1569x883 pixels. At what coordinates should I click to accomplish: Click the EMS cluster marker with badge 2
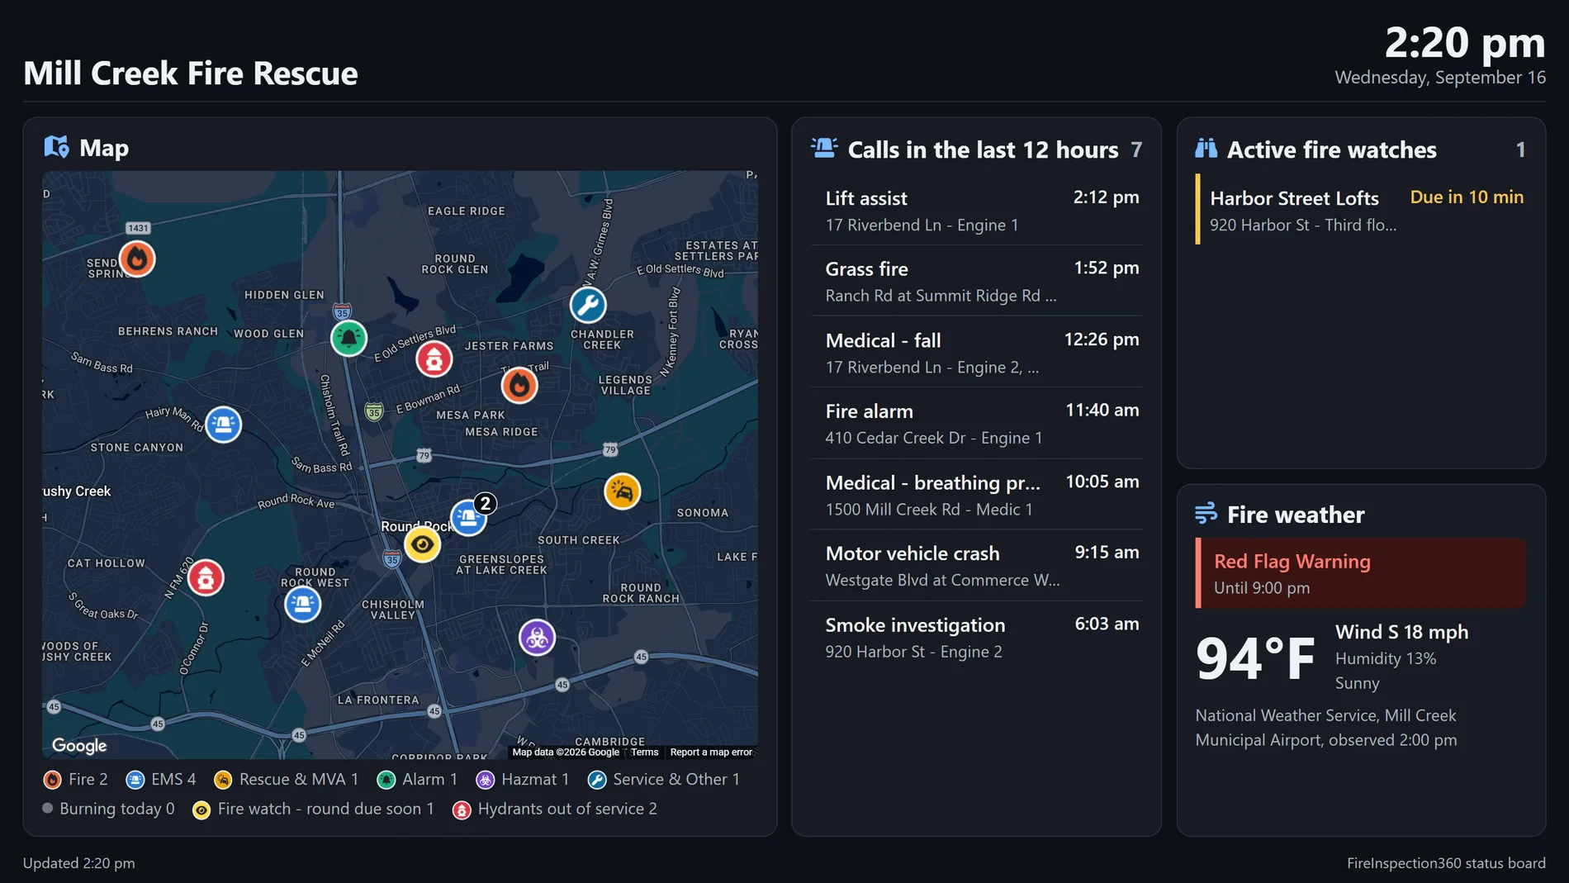tap(469, 517)
